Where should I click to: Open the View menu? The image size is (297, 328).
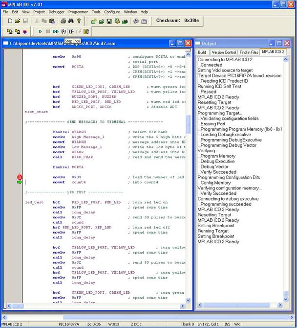point(26,12)
